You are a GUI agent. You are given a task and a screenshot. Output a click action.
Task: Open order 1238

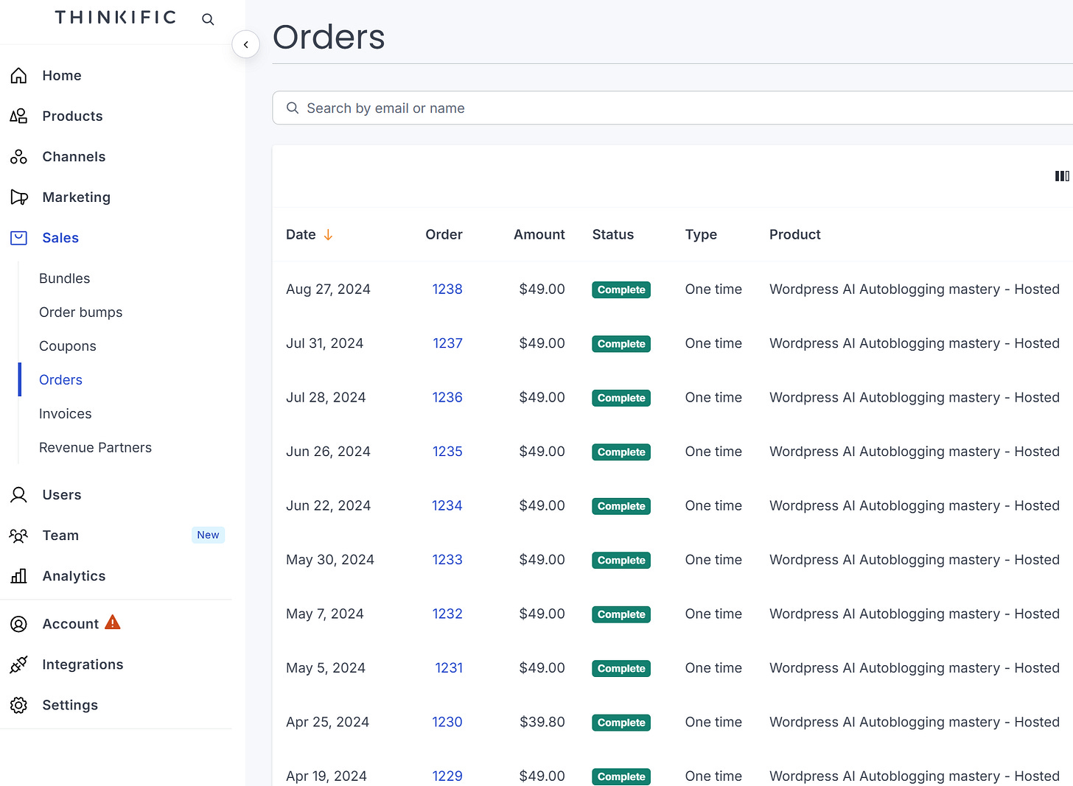pos(447,289)
